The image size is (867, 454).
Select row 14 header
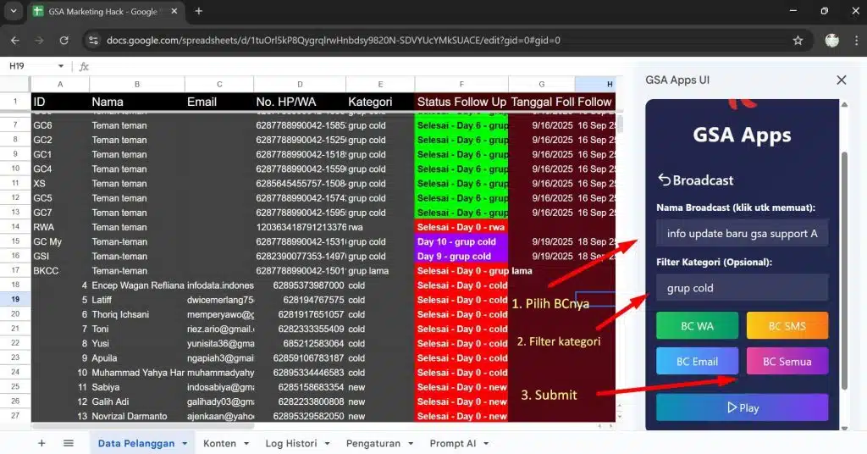tap(15, 227)
